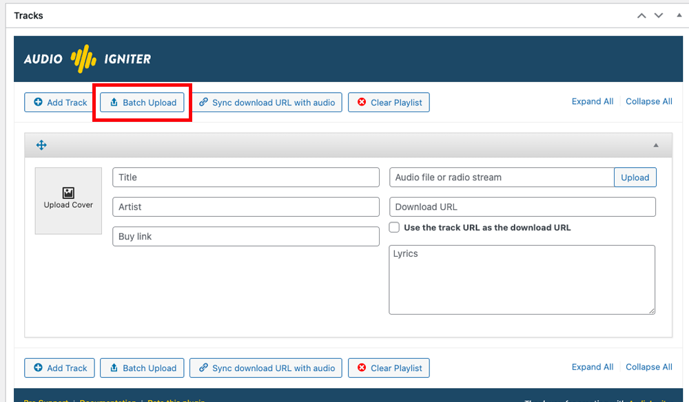Click top Sync download URL with audio
This screenshot has width=689, height=402.
266,103
